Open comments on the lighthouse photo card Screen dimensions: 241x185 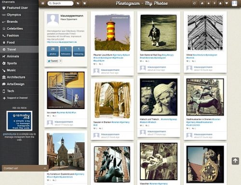(x=100, y=64)
